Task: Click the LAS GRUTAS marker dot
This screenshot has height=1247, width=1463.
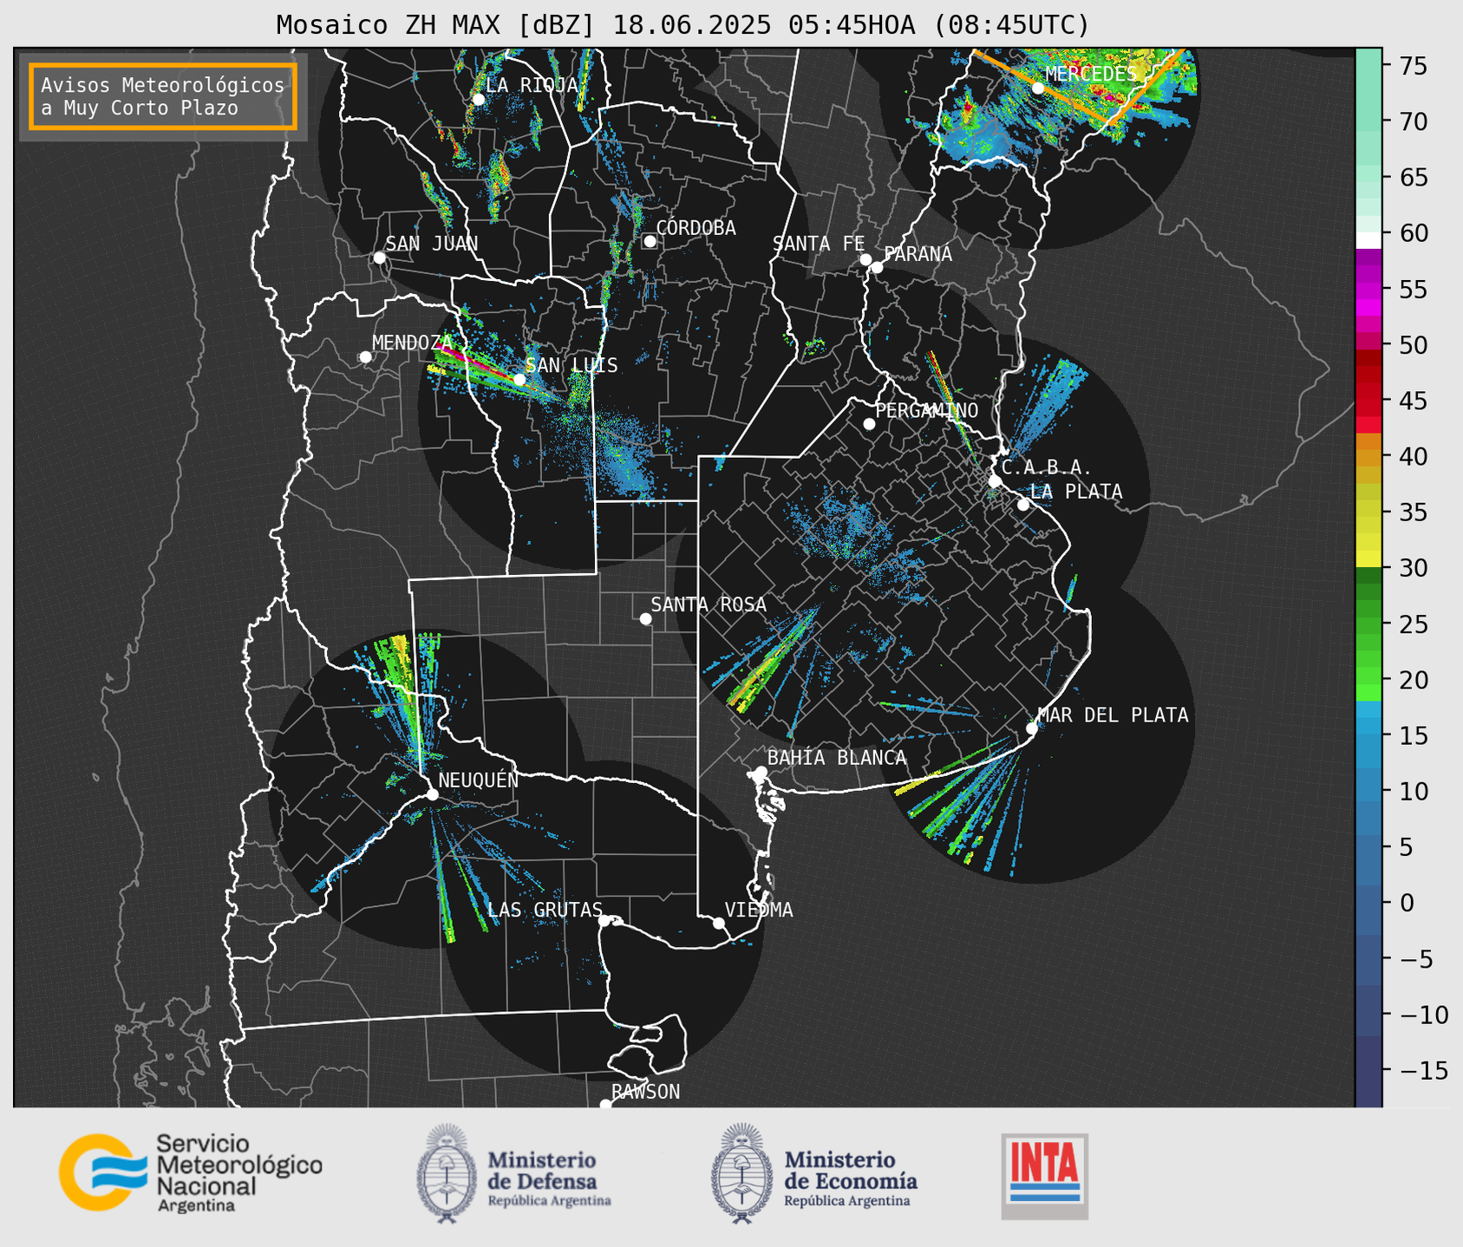Action: (604, 920)
